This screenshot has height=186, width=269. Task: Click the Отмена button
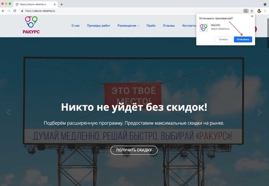(x=223, y=39)
